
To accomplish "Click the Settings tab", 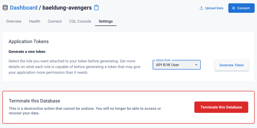I will pyautogui.click(x=106, y=21).
